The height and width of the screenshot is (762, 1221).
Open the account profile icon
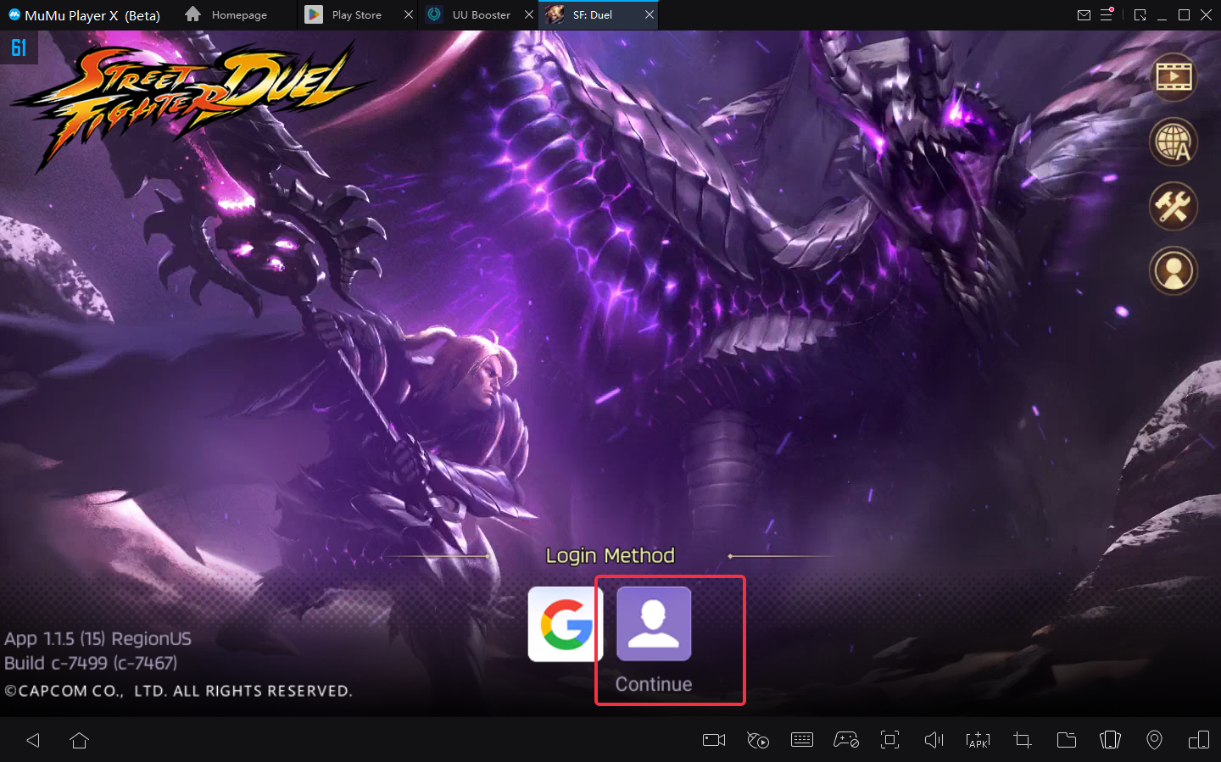[x=1174, y=270]
